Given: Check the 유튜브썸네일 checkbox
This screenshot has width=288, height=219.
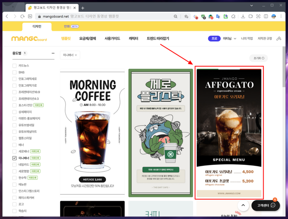Looking at the screenshot, I should click(14, 125).
